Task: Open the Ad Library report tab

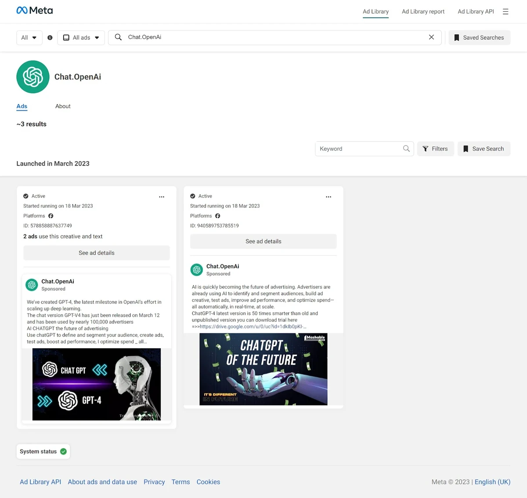Action: 423,11
